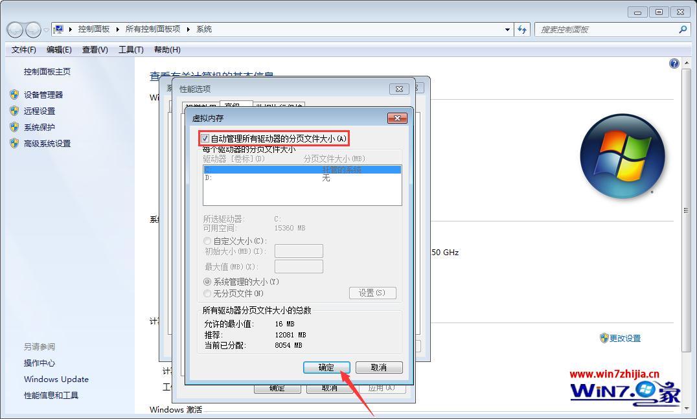
Task: Open the 更改设置 link
Action: tap(624, 338)
